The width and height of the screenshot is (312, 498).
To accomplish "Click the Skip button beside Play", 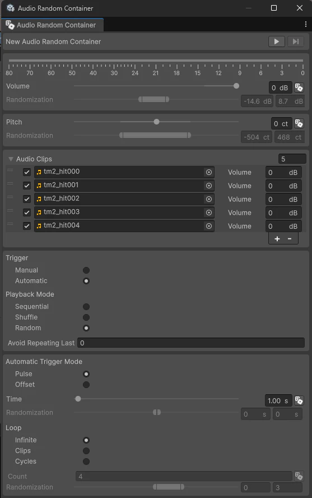I will click(x=296, y=41).
